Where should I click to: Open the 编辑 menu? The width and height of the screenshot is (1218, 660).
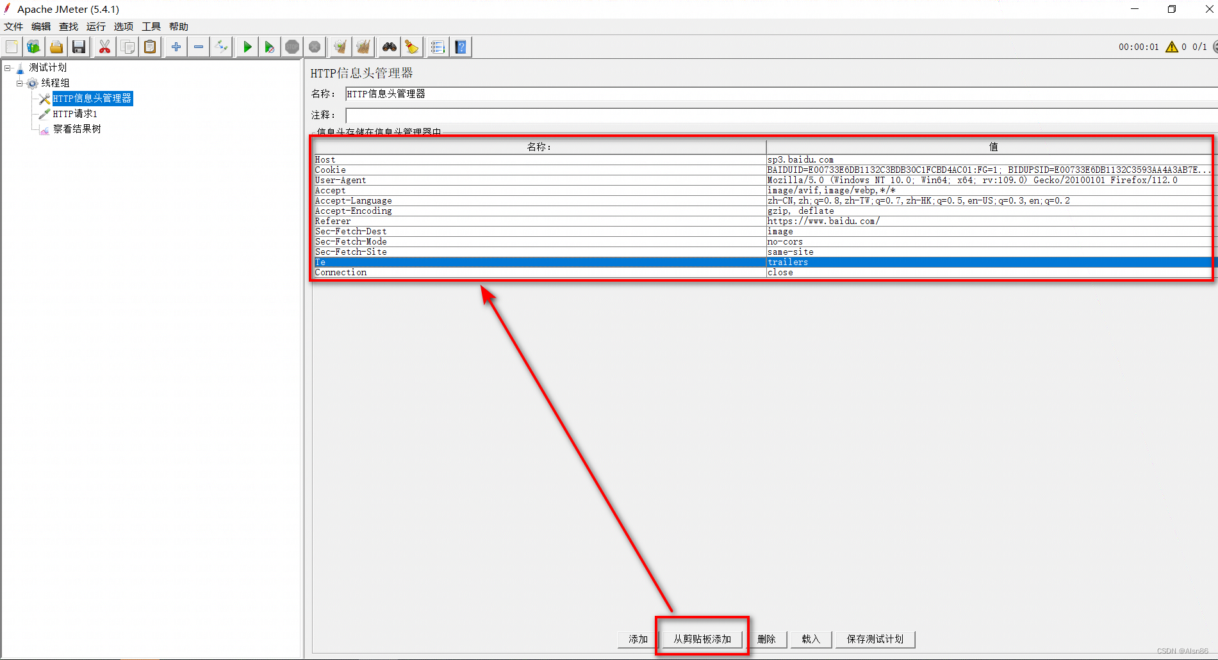[x=41, y=26]
